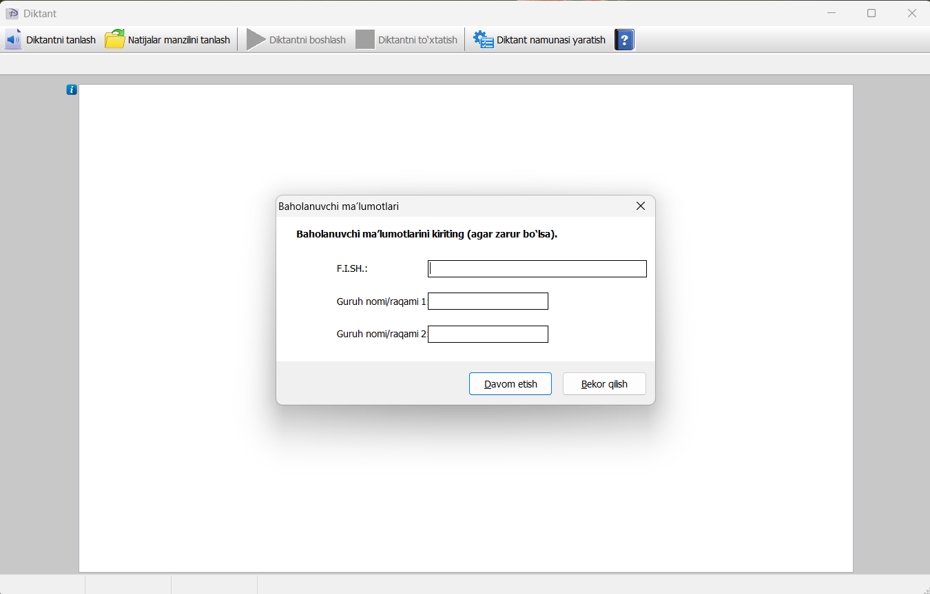The width and height of the screenshot is (930, 594).
Task: Click the Baholanuvchi ma'lumotlari dialog title
Action: click(x=338, y=206)
